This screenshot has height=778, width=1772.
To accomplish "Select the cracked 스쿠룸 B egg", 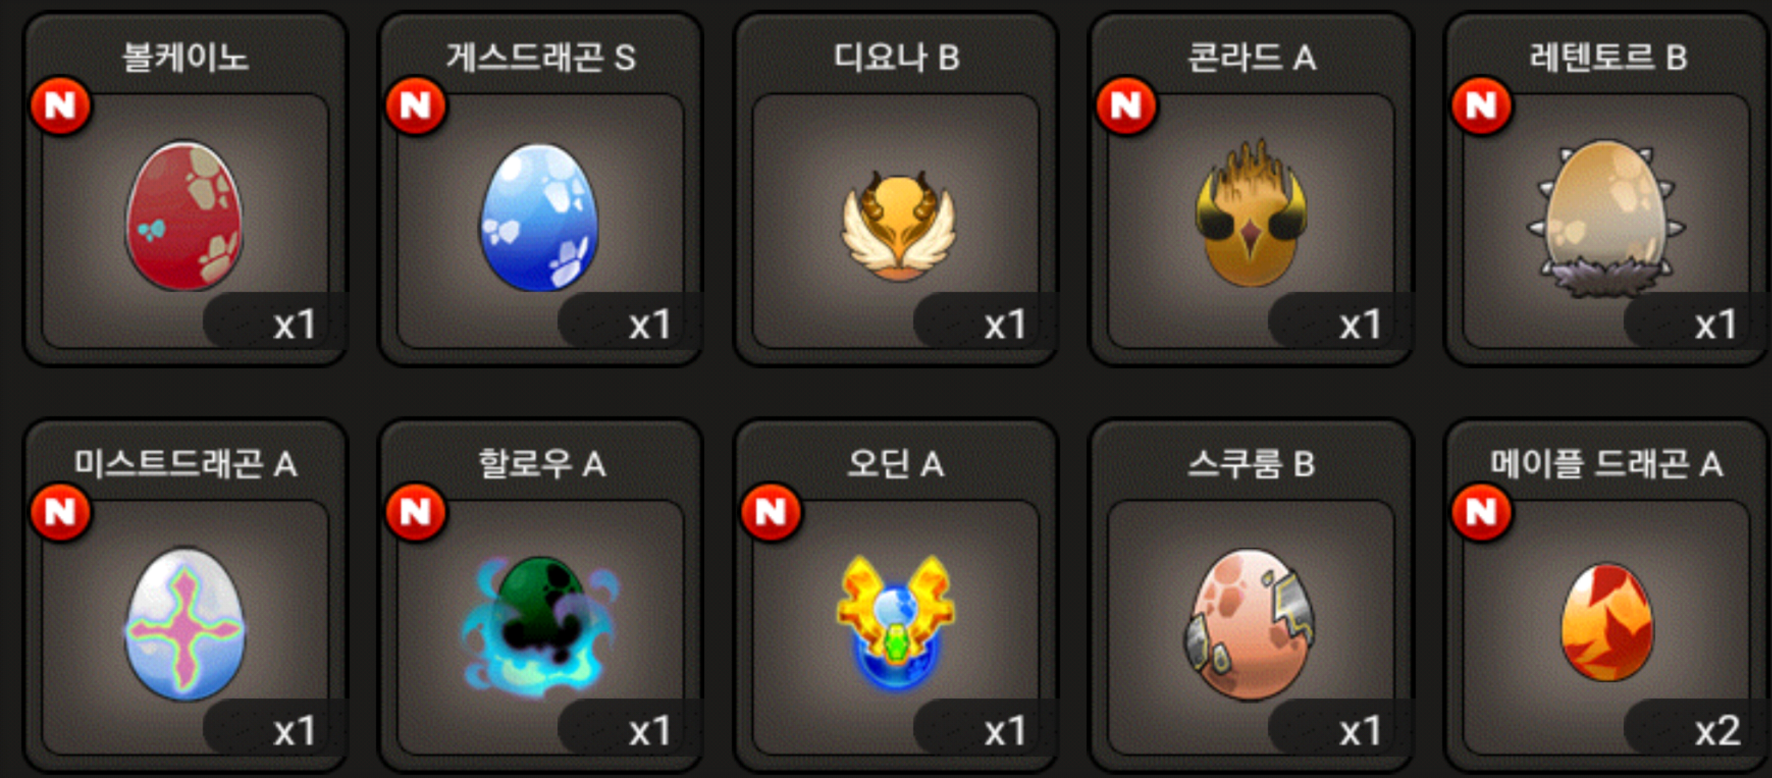I will coord(1251,624).
